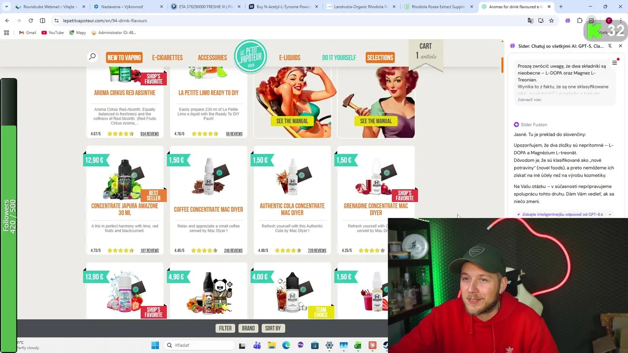This screenshot has height=353, width=628.
Task: Open Chrome three-dot menu
Action: click(x=620, y=21)
